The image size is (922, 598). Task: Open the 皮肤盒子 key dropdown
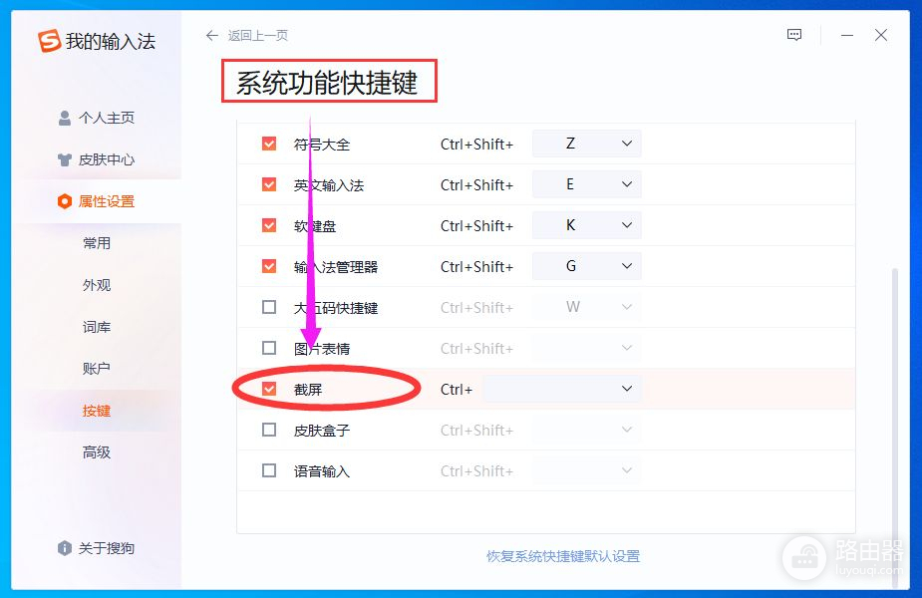pos(586,430)
